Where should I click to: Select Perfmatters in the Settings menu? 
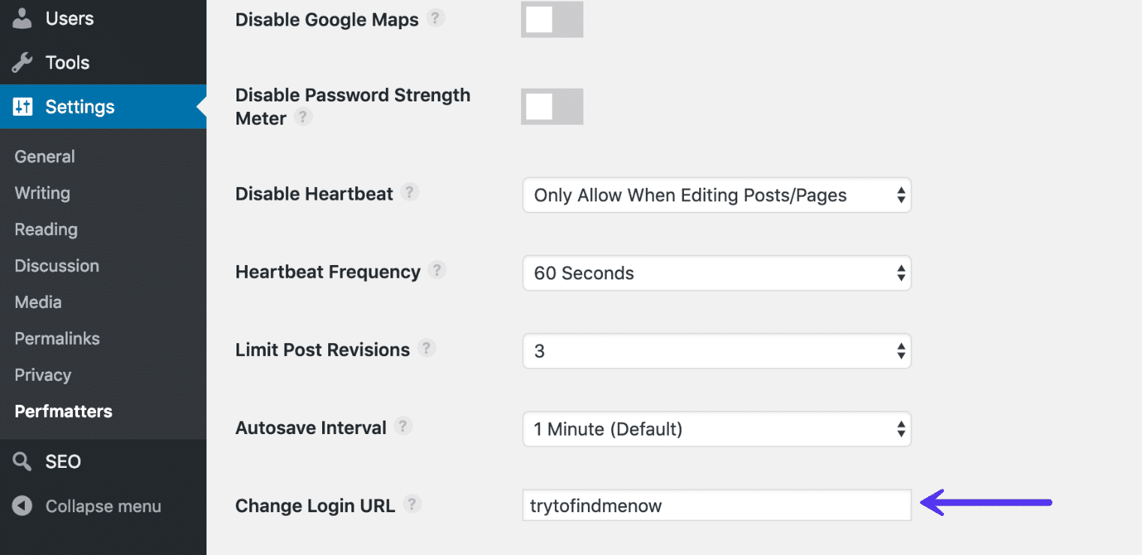click(63, 411)
